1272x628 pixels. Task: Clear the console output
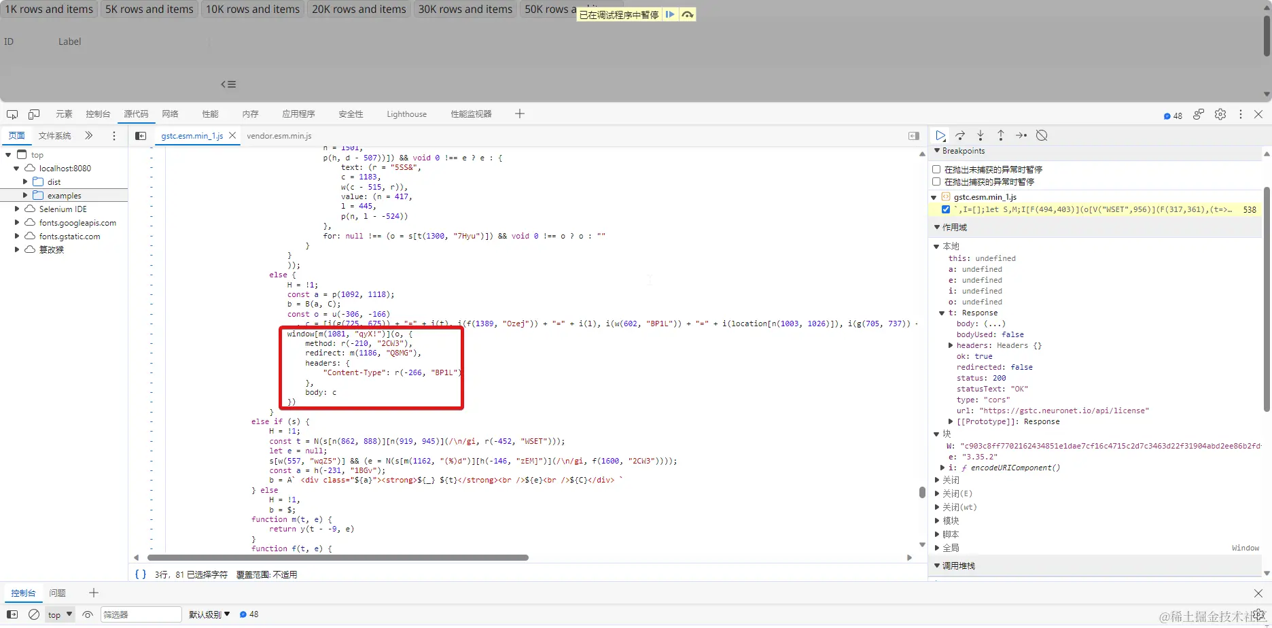[34, 614]
